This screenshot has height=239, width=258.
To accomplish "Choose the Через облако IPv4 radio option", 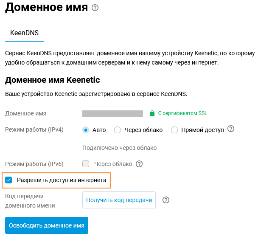I will (x=118, y=130).
